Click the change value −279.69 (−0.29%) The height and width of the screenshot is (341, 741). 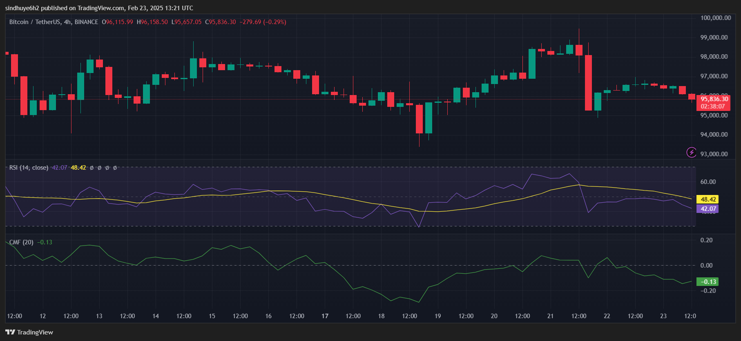pyautogui.click(x=263, y=22)
